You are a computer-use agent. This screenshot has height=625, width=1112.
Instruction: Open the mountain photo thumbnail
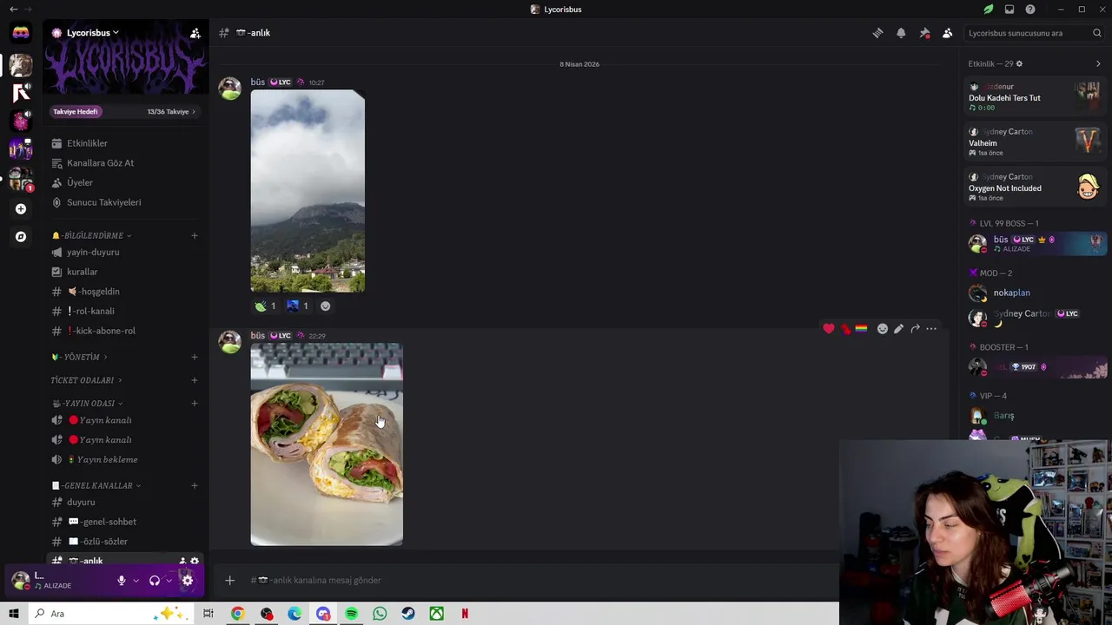pos(308,191)
